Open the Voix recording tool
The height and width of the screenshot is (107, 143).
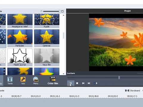pyautogui.click(x=23, y=81)
